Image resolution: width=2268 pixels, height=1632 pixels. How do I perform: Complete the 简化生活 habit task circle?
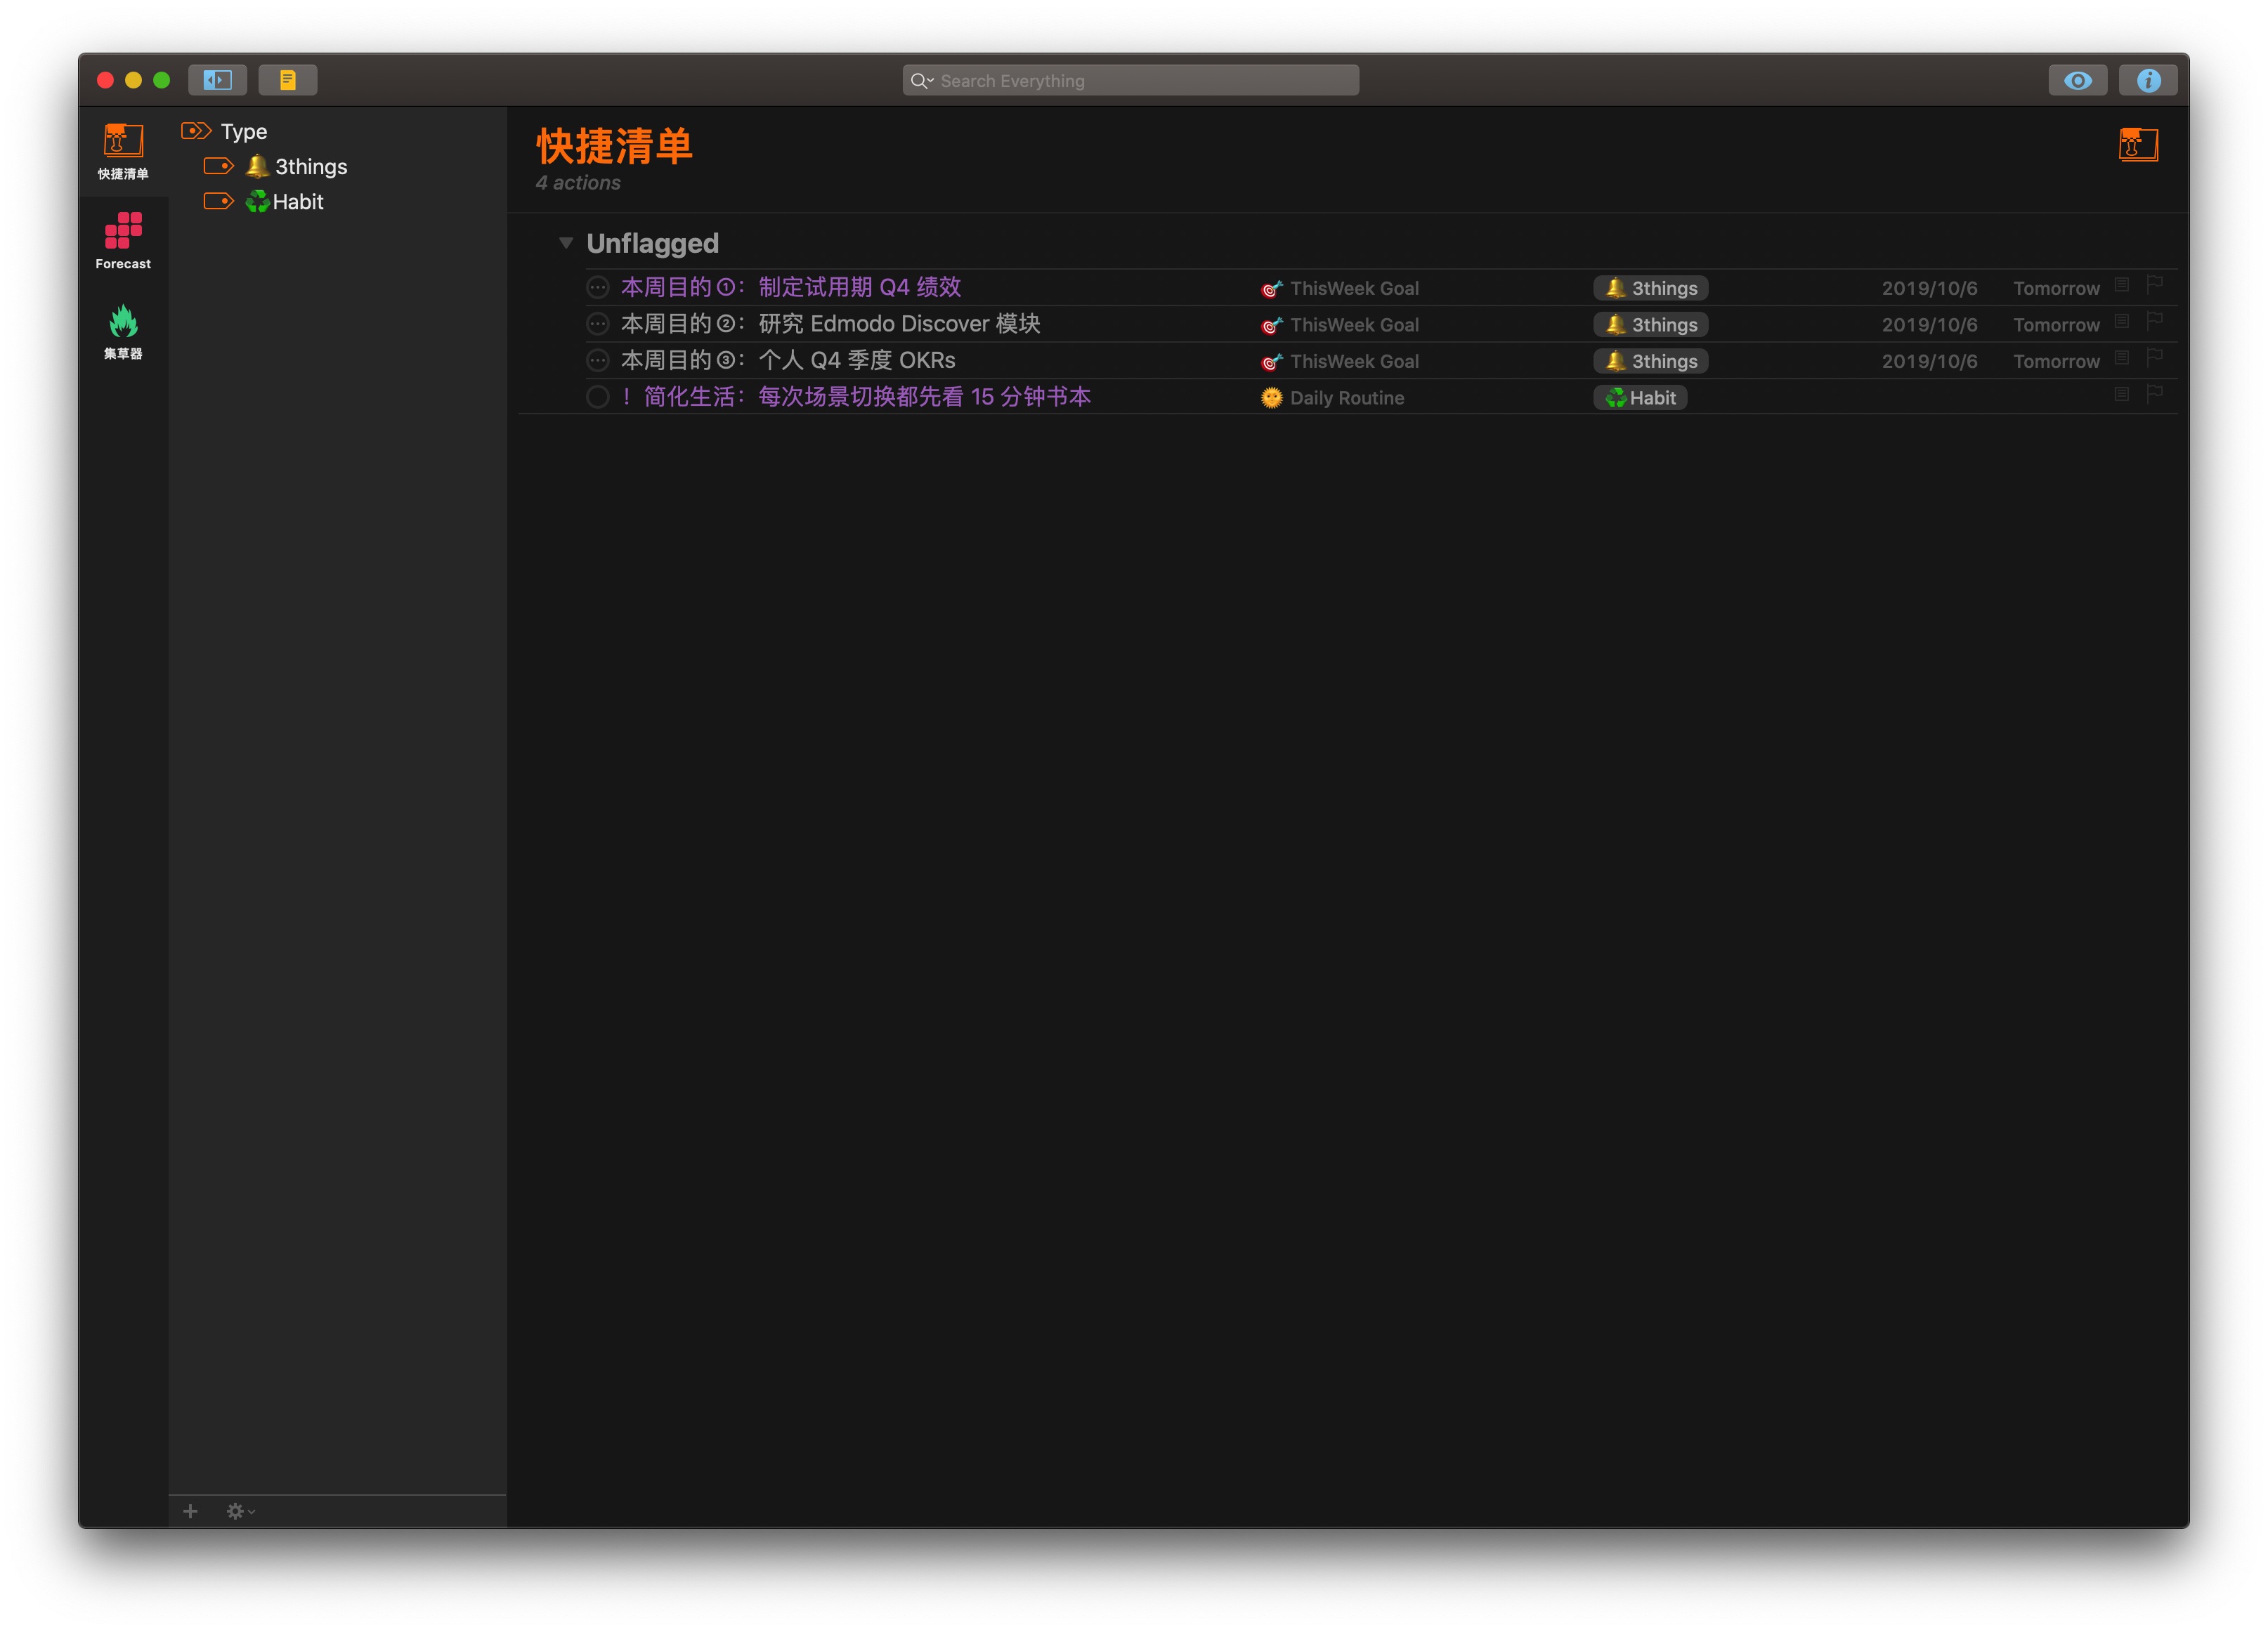click(x=597, y=397)
